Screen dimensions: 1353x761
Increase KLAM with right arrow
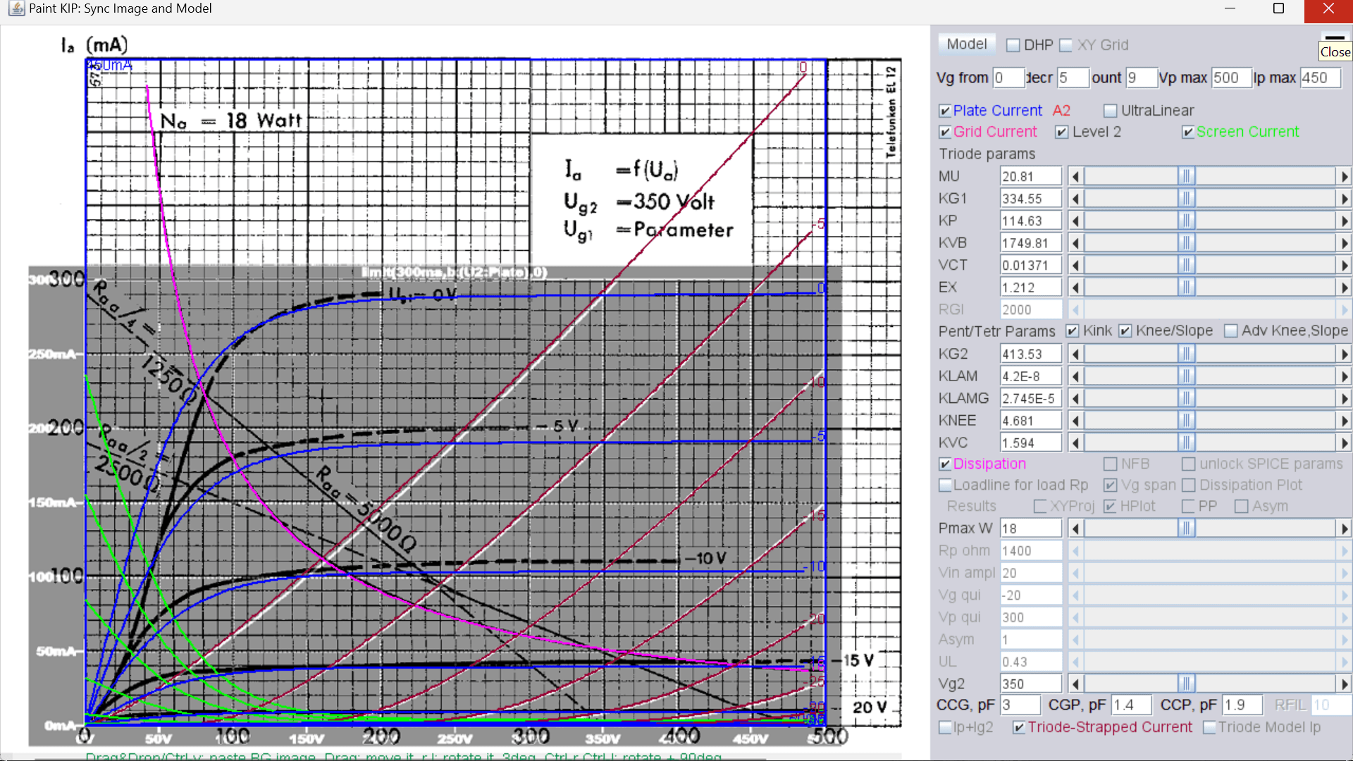[1344, 376]
